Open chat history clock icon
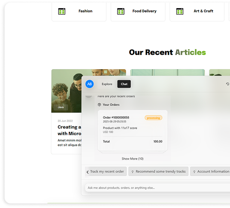 point(227,84)
